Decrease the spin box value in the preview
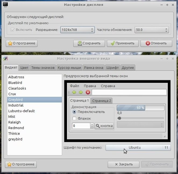 point(92,127)
